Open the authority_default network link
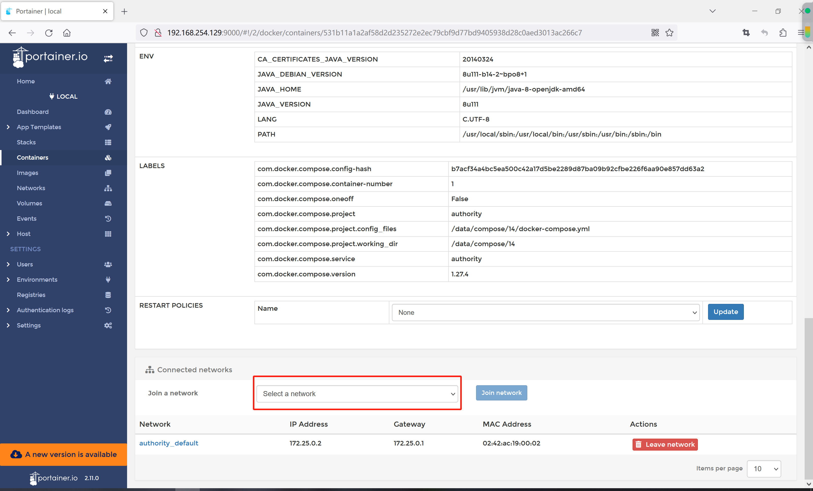 coord(168,443)
